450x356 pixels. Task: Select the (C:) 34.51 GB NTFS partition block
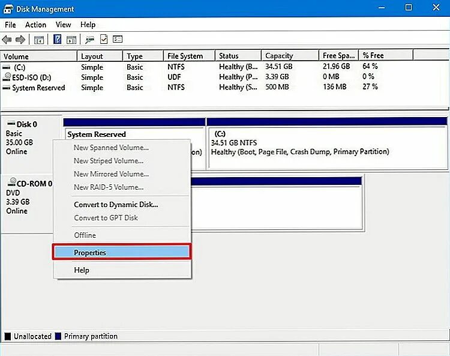coord(327,143)
